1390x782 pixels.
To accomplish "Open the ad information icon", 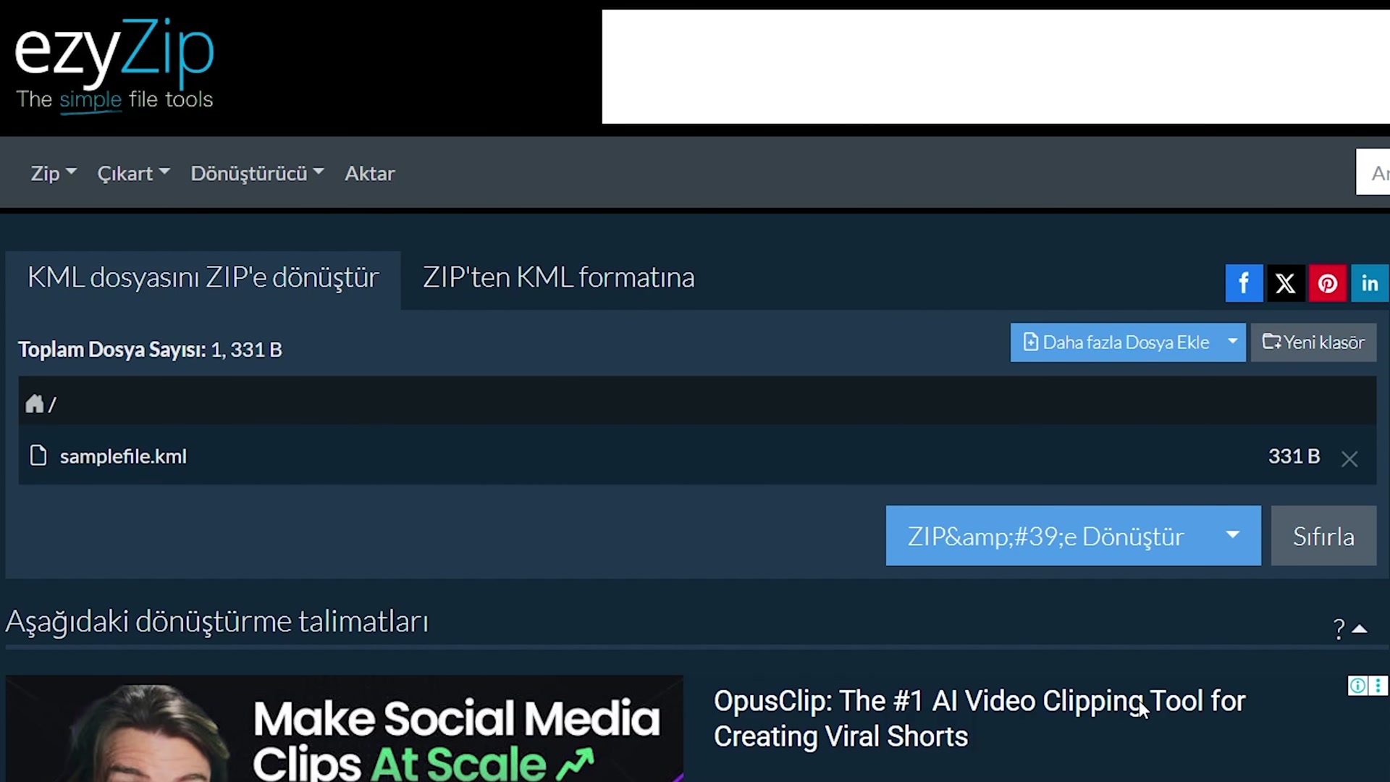I will [1357, 686].
